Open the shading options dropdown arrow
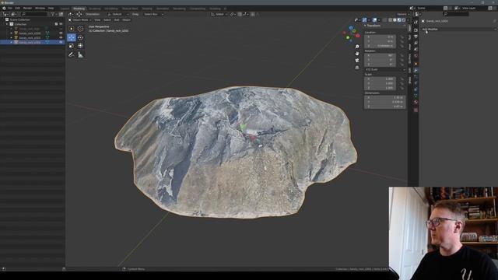 coord(408,20)
